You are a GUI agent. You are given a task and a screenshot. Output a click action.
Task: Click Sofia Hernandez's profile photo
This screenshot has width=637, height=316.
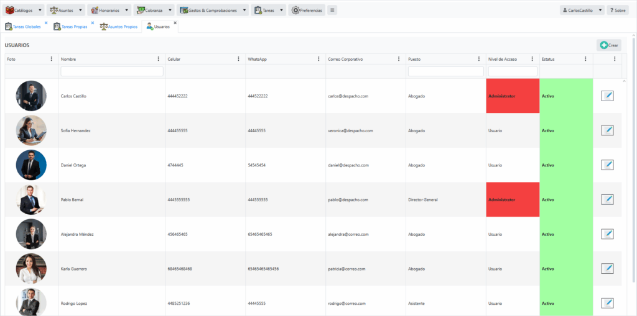point(31,130)
